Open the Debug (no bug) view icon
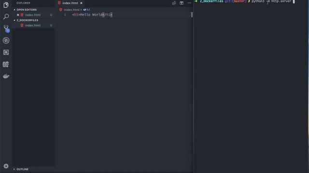Screen dimensions: 309x173 pos(6,40)
